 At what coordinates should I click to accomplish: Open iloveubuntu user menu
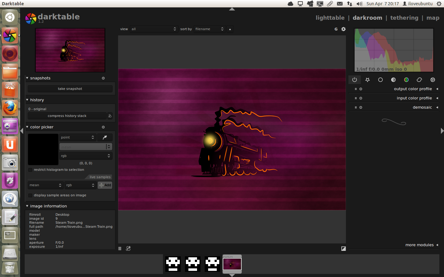pos(417,4)
